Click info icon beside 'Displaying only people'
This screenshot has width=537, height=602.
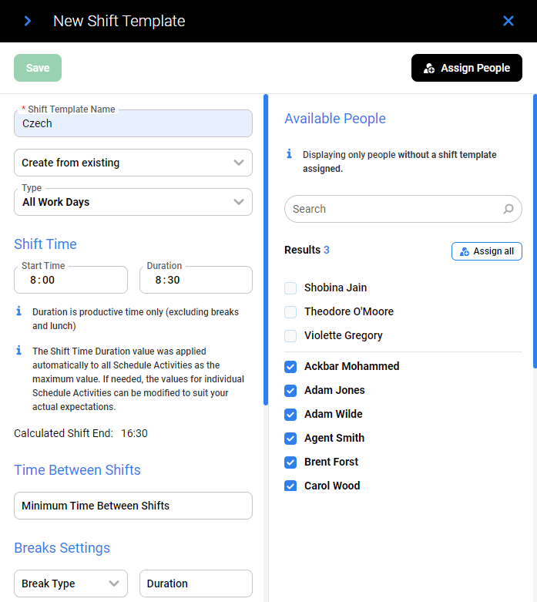click(x=290, y=154)
